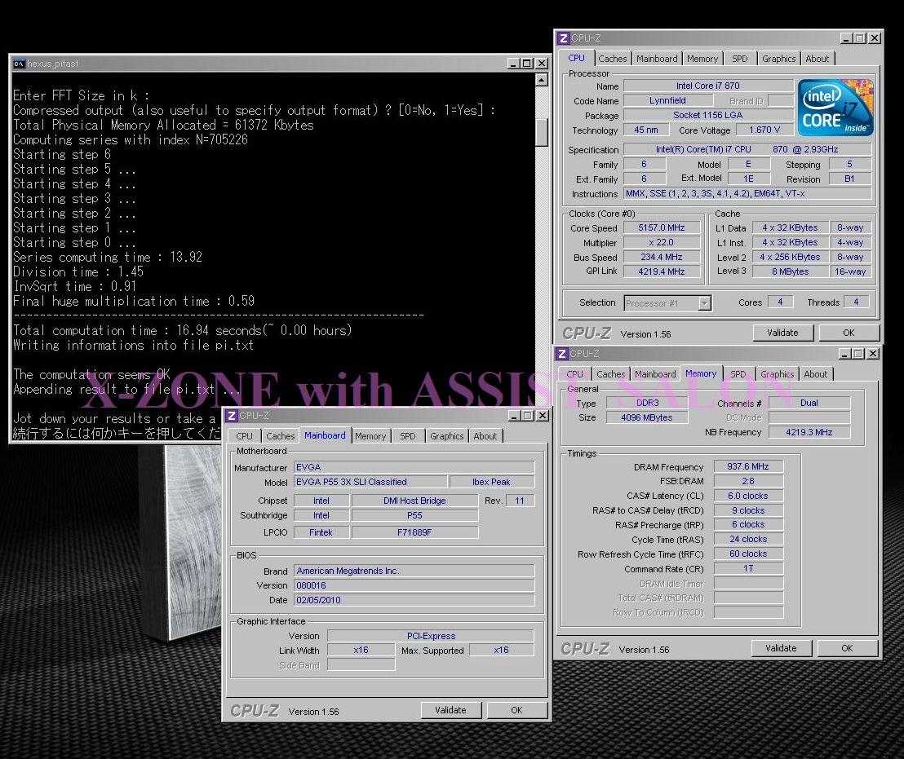The width and height of the screenshot is (904, 759).
Task: Click the Multiplier value 'x 22.0'
Action: pyautogui.click(x=662, y=242)
